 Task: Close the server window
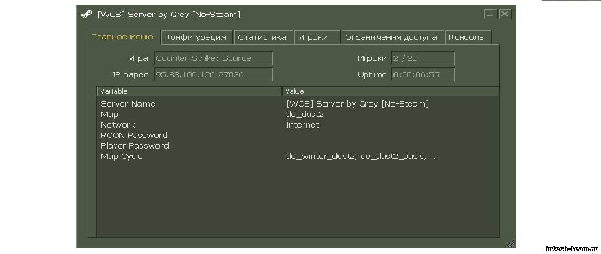pyautogui.click(x=505, y=14)
